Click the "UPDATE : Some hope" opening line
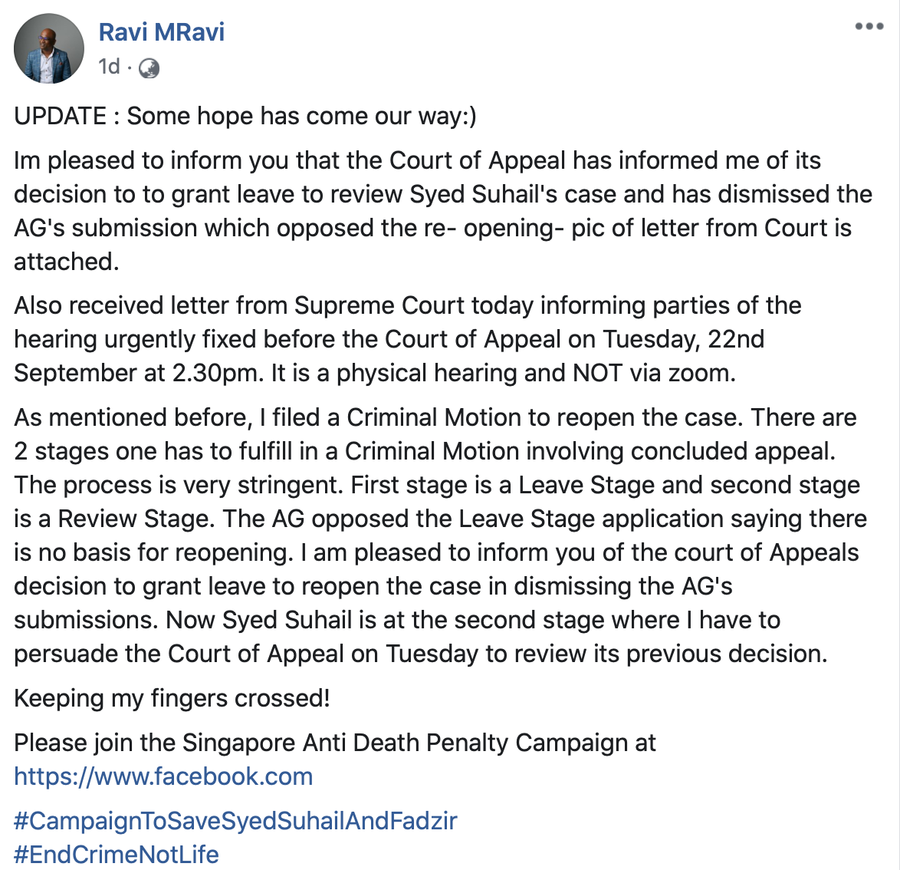900x870 pixels. 245,116
